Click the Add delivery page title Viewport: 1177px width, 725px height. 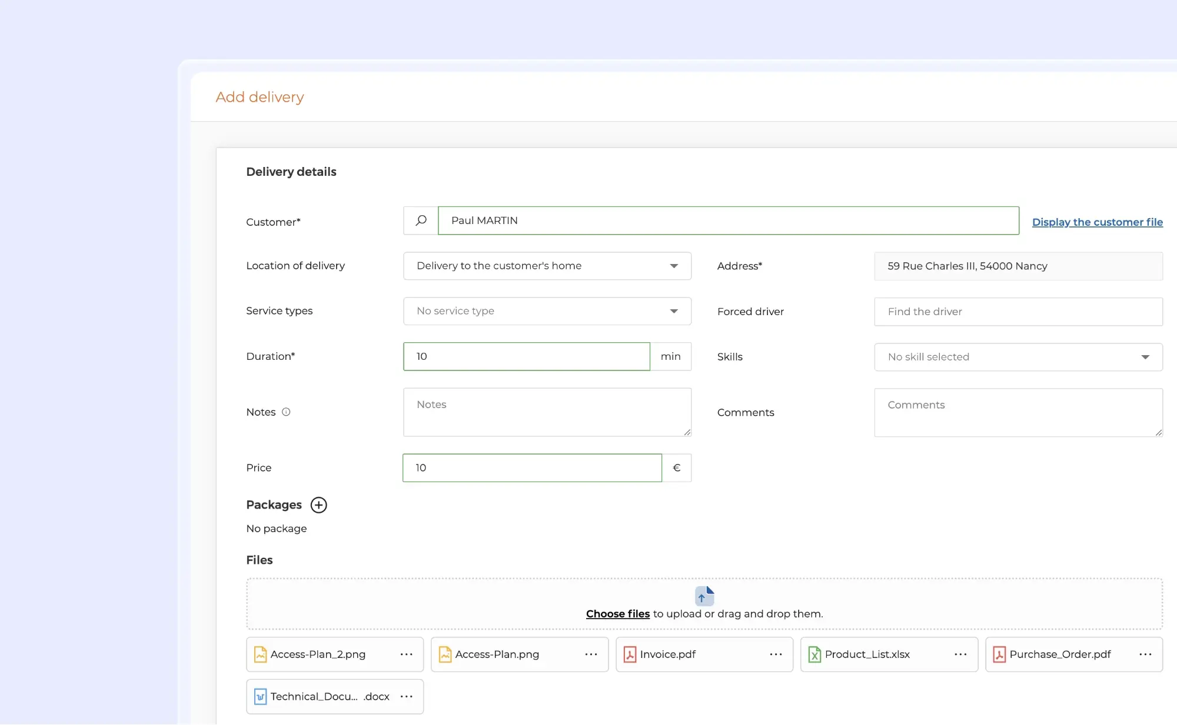pos(260,97)
